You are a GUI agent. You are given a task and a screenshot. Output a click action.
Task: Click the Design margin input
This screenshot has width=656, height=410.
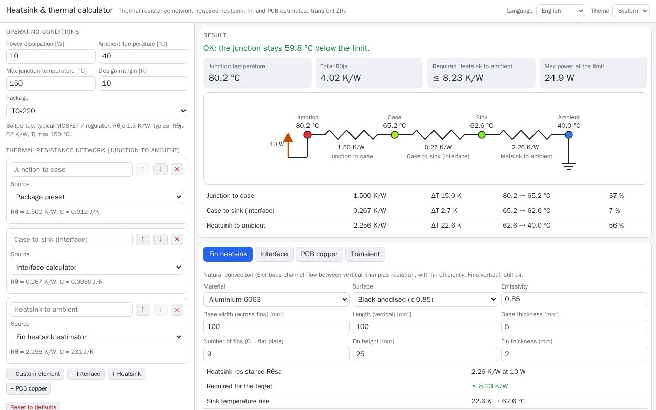[143, 84]
